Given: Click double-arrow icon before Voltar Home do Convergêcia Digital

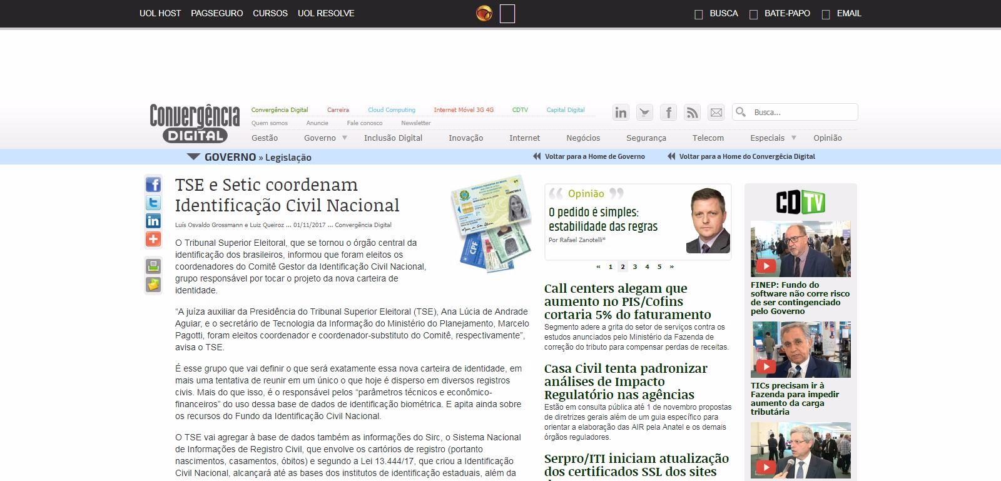Looking at the screenshot, I should point(671,156).
